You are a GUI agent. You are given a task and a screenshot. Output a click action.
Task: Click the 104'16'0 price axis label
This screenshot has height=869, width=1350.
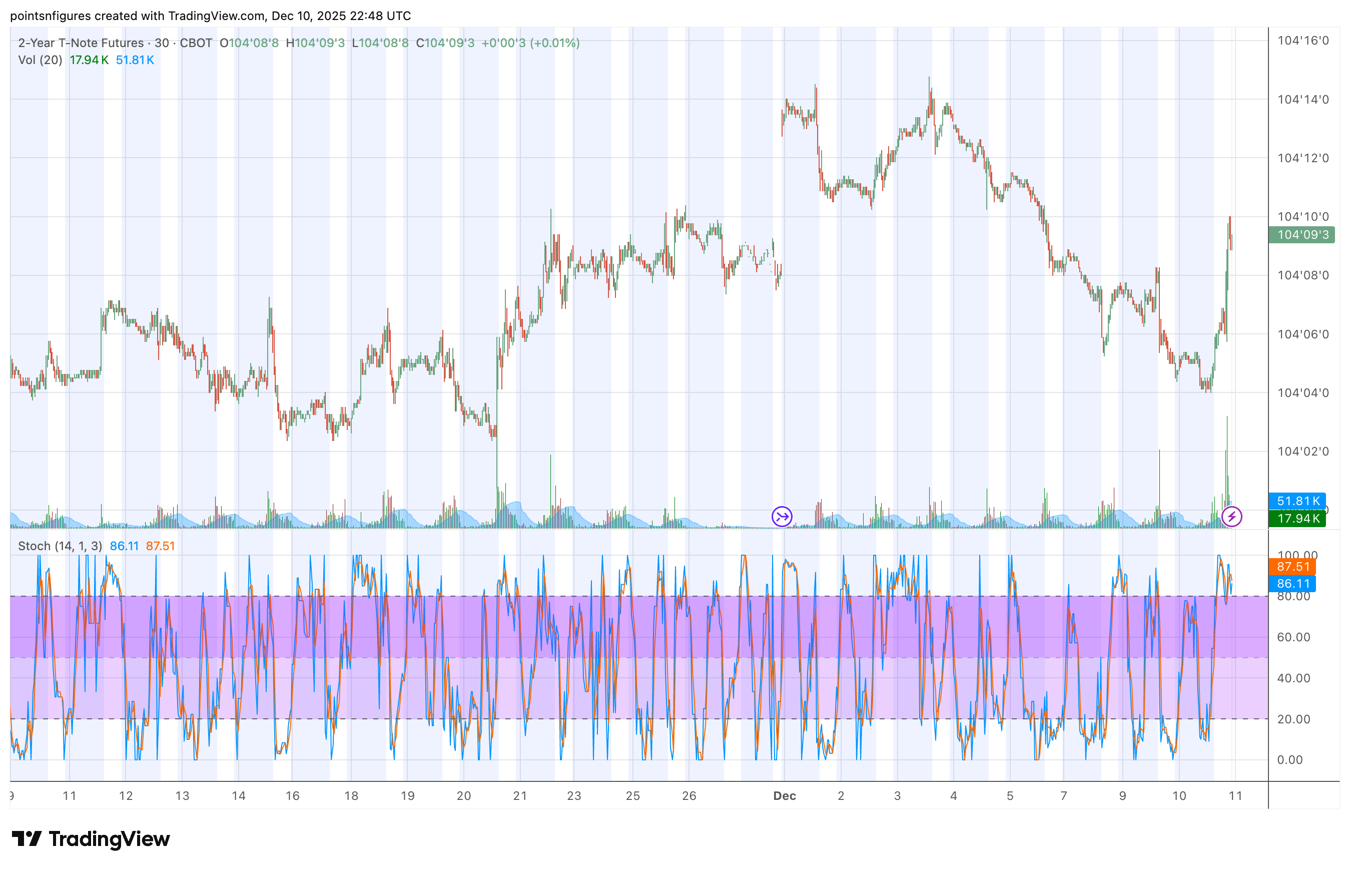point(1302,41)
